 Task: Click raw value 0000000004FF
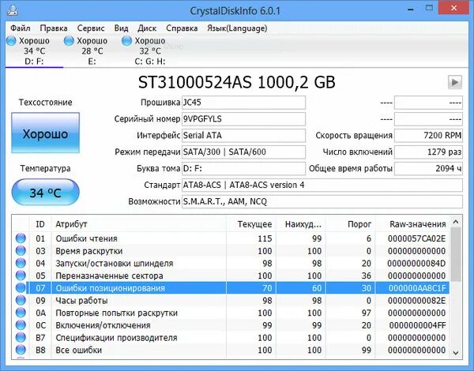(x=417, y=325)
